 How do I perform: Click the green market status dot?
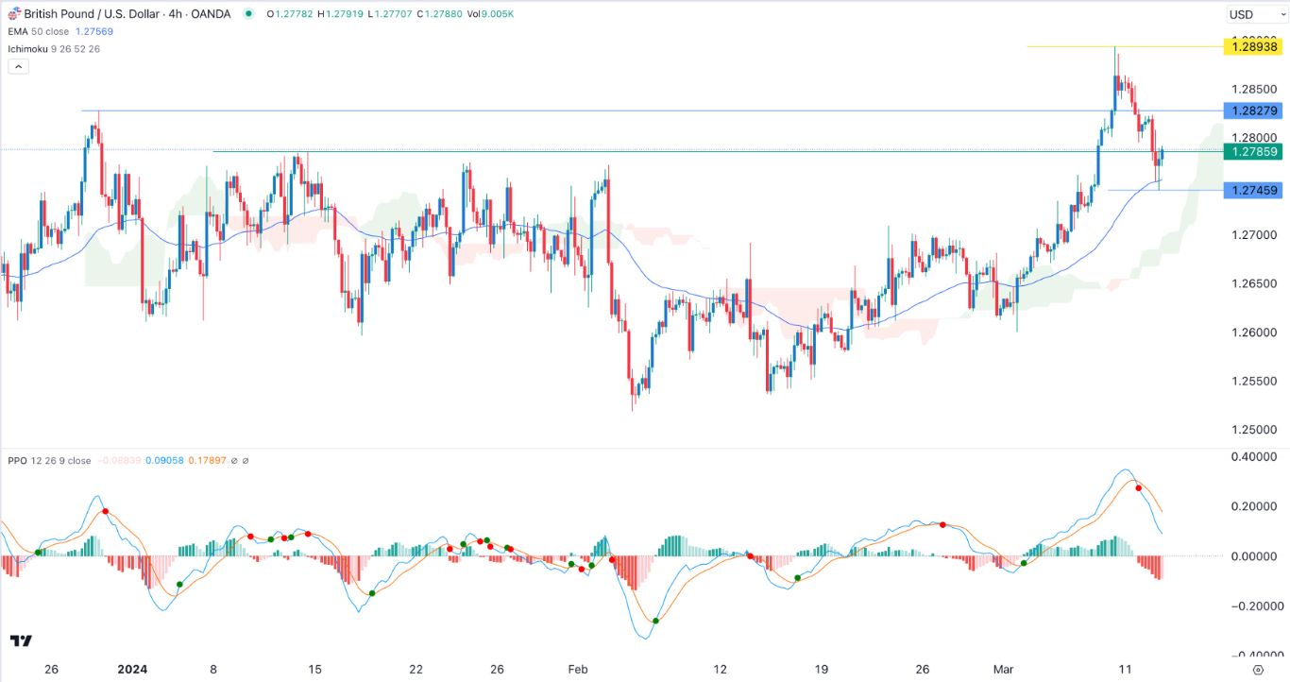coord(246,14)
